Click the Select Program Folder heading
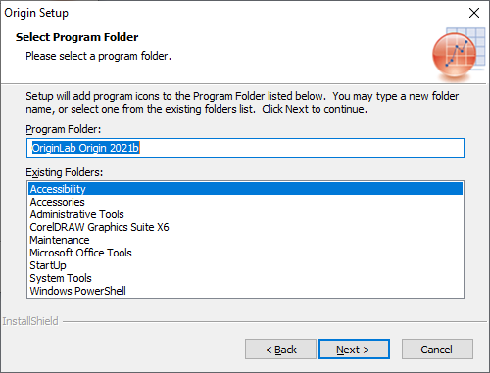Screen dimensions: 490x373 [77, 37]
